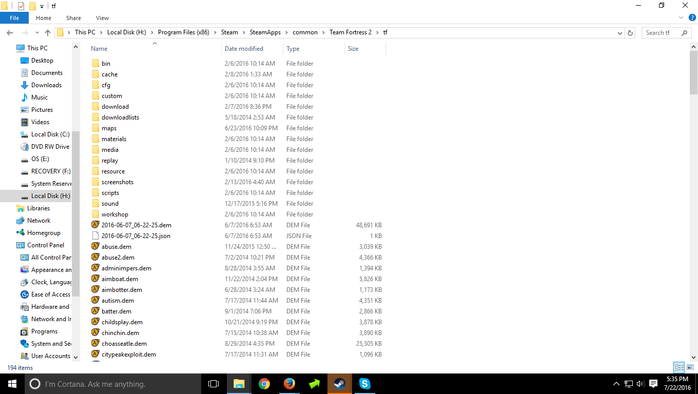Click the Videos filmstrip icon in the sidebar
This screenshot has width=698, height=394.
(x=24, y=122)
